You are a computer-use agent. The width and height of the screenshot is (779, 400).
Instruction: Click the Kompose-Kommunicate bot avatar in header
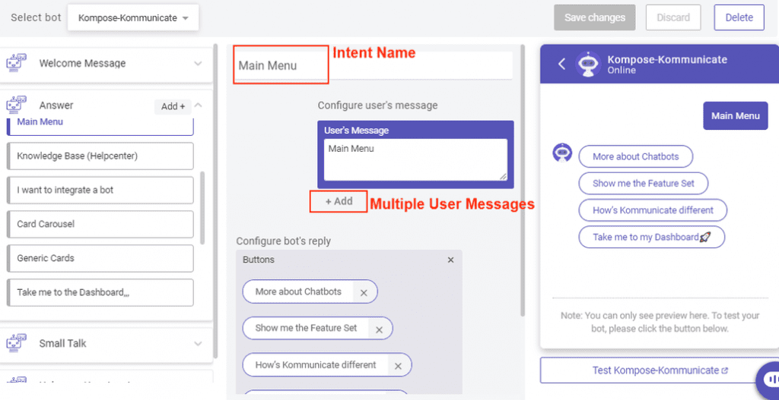click(x=588, y=64)
